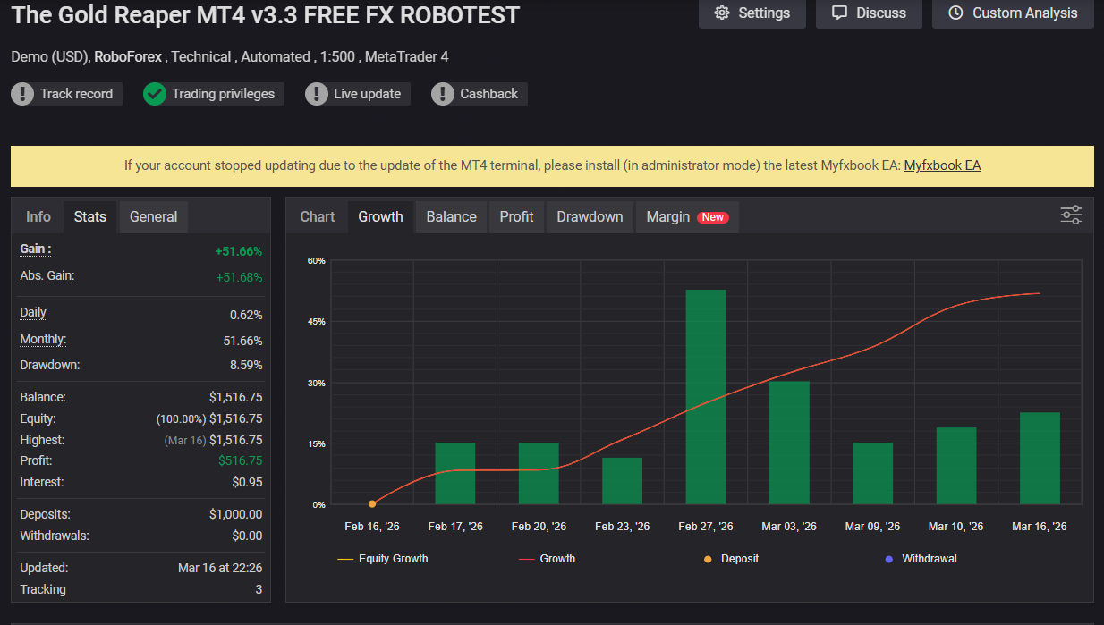Image resolution: width=1104 pixels, height=625 pixels.
Task: Toggle Withdrawal markers in chart legend
Action: click(920, 559)
